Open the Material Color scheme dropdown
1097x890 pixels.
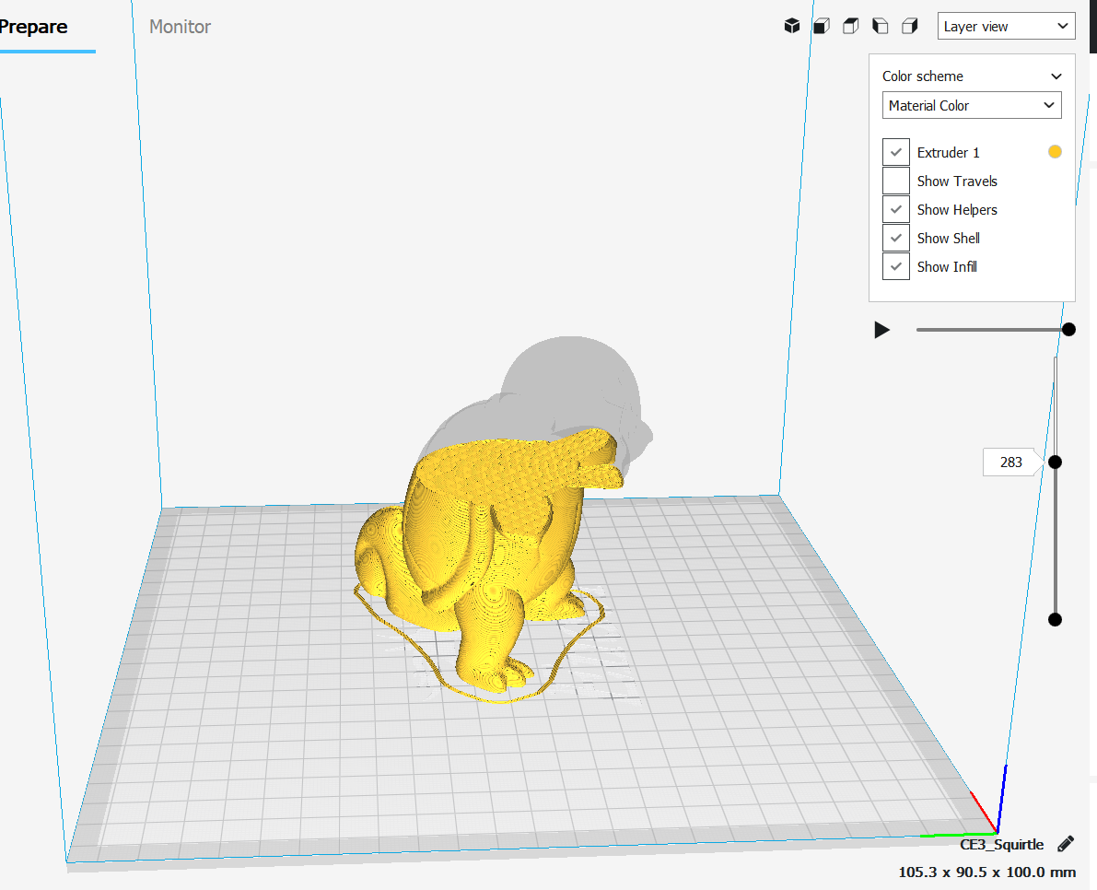971,106
